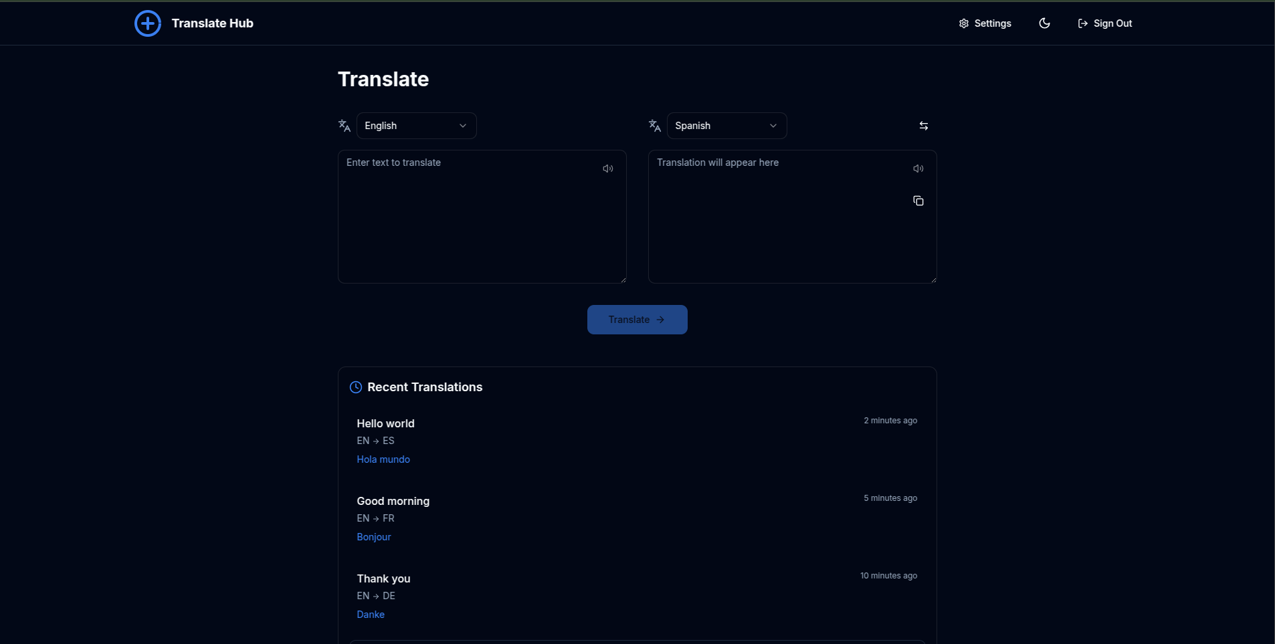Click the arrow inside the Translate button
Screen dimensions: 1275x644
pos(660,319)
